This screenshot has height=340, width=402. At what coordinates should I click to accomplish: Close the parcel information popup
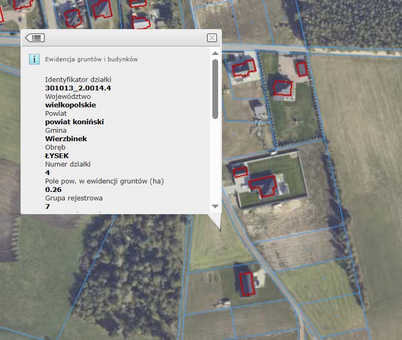(212, 38)
